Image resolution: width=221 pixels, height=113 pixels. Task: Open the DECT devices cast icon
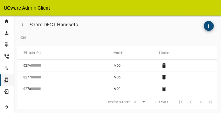[7, 80]
